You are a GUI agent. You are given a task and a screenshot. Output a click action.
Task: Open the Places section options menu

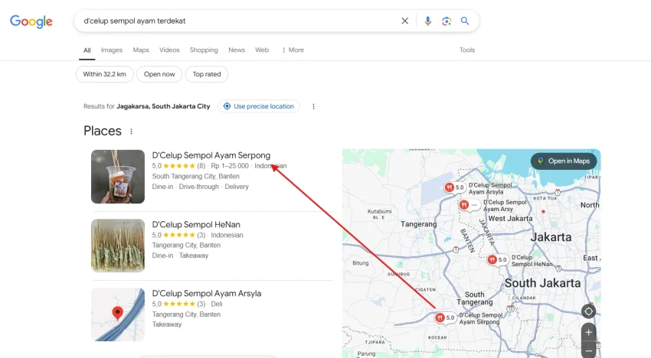[x=131, y=132]
